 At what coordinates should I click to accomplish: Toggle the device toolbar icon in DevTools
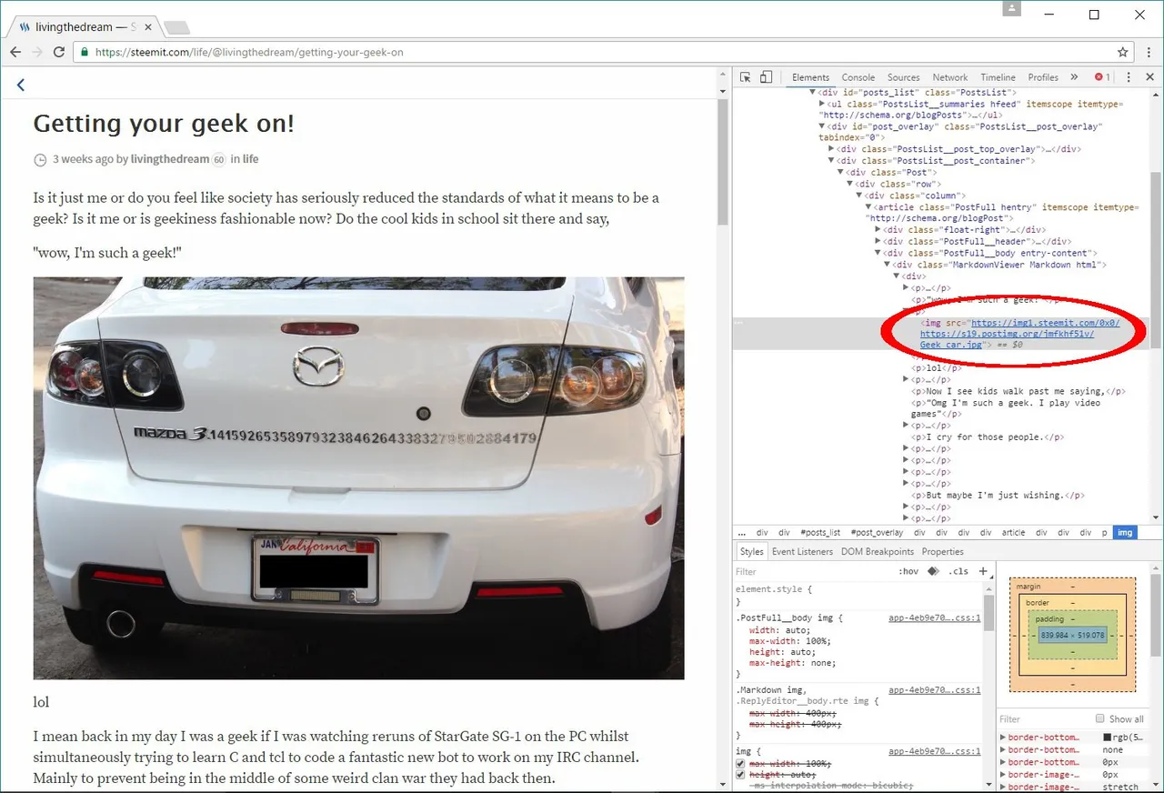point(767,77)
